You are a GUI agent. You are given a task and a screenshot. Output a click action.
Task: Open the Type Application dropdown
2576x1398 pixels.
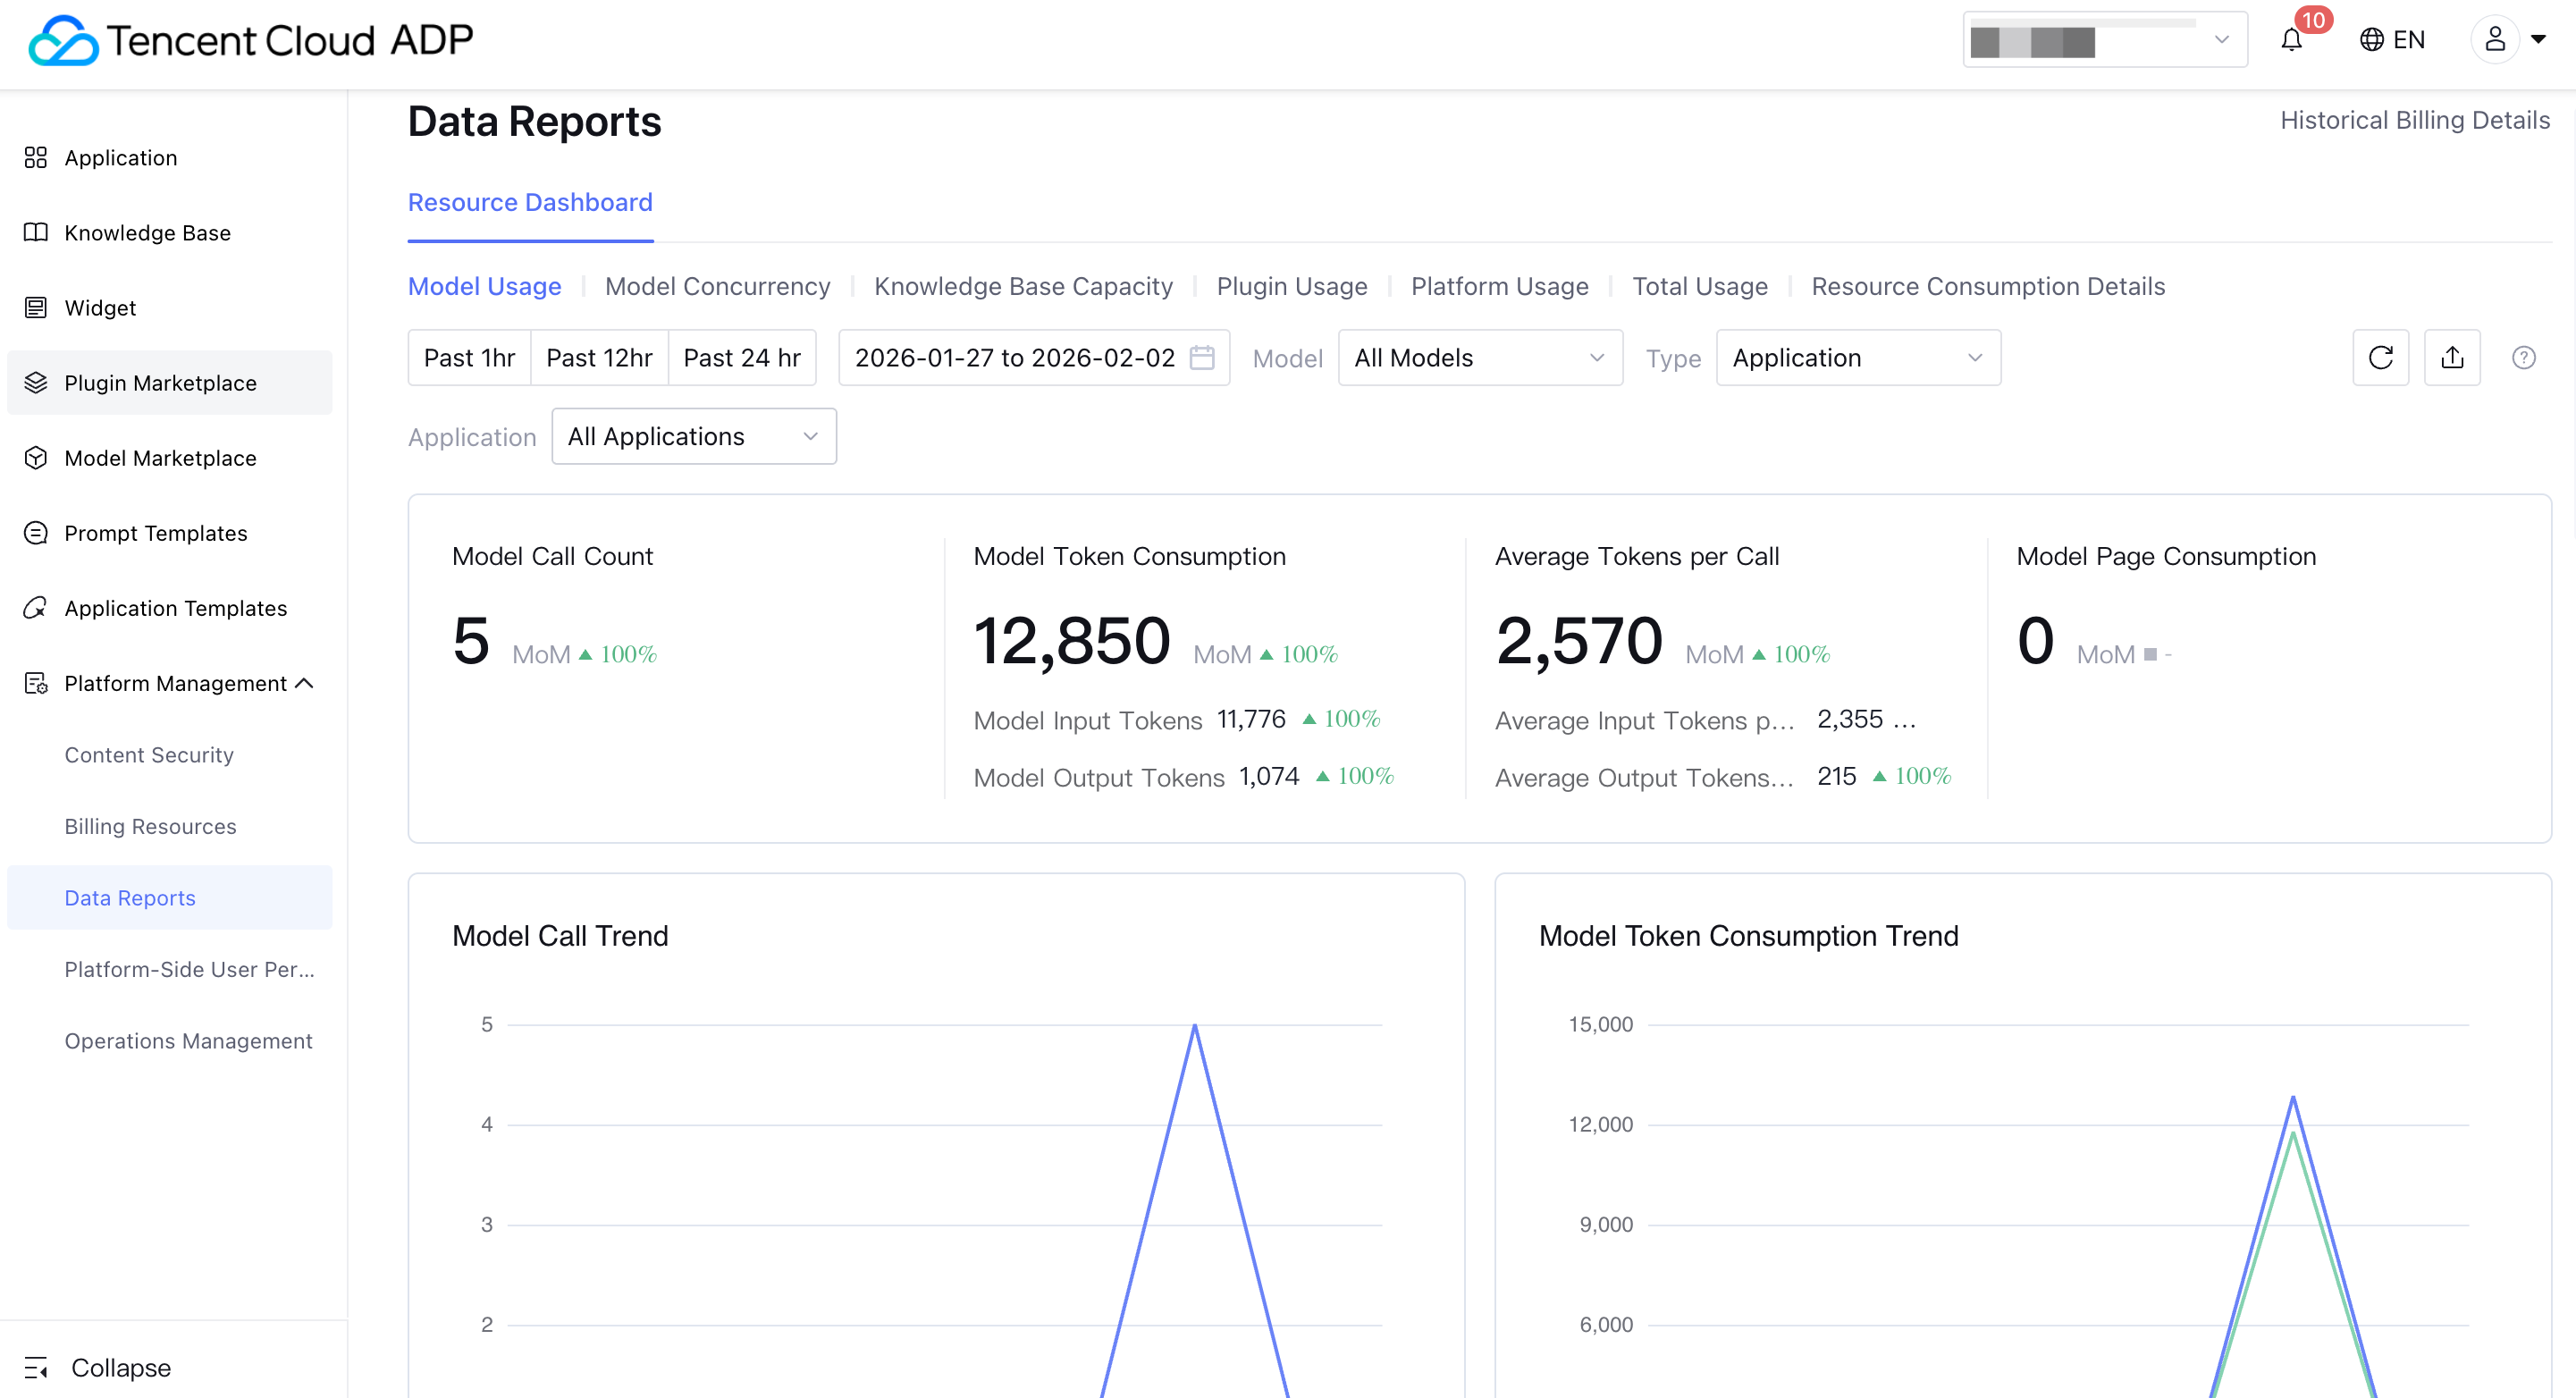(1857, 358)
